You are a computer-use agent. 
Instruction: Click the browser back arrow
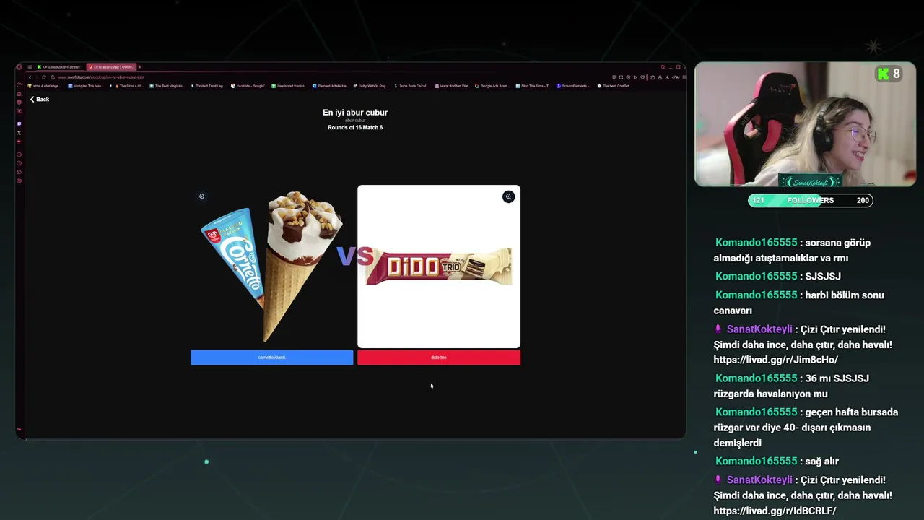[x=30, y=77]
